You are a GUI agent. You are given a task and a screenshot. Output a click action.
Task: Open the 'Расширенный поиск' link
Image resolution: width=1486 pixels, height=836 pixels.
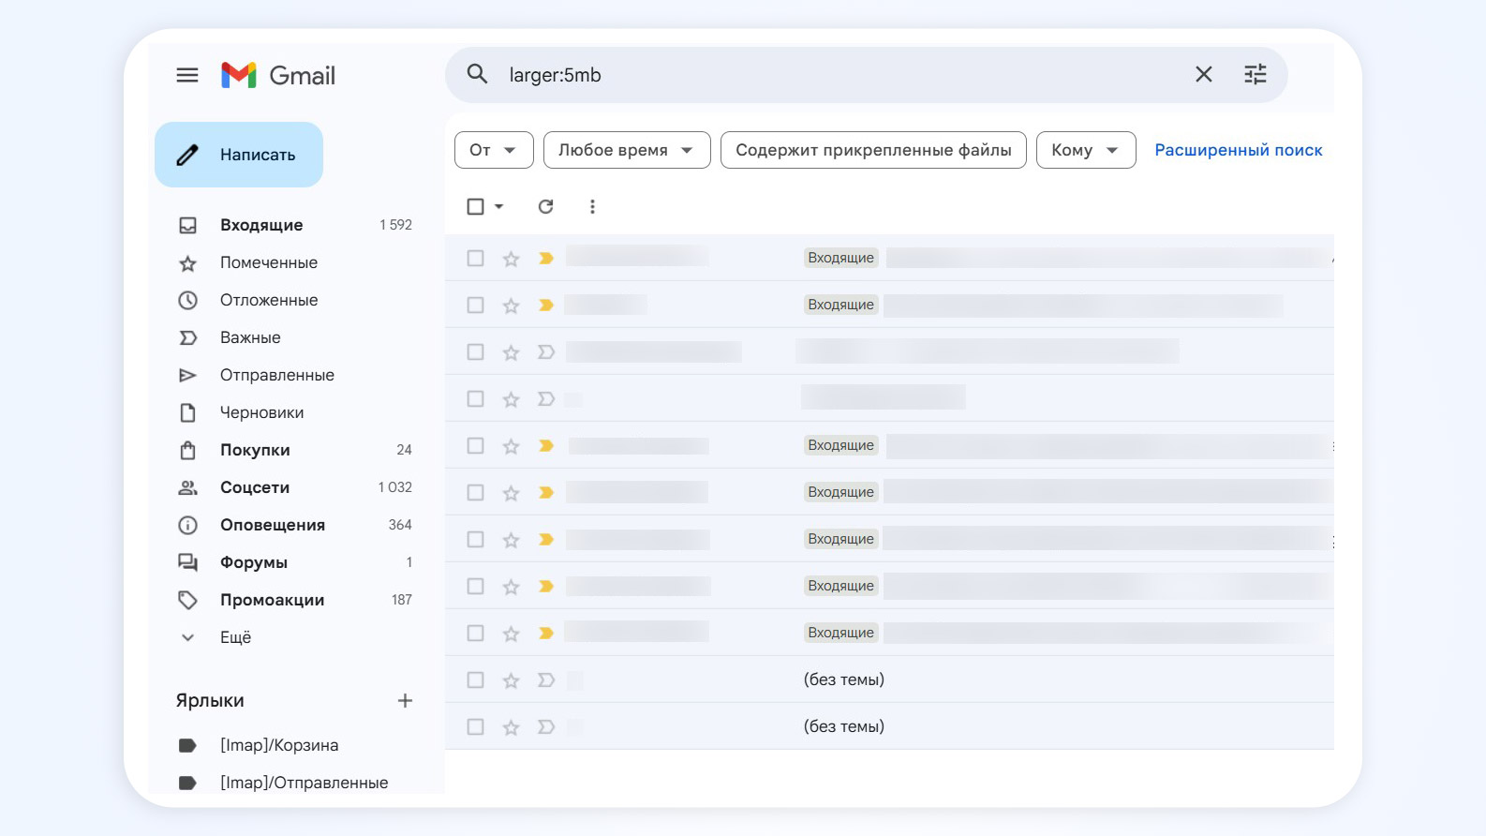(x=1238, y=150)
